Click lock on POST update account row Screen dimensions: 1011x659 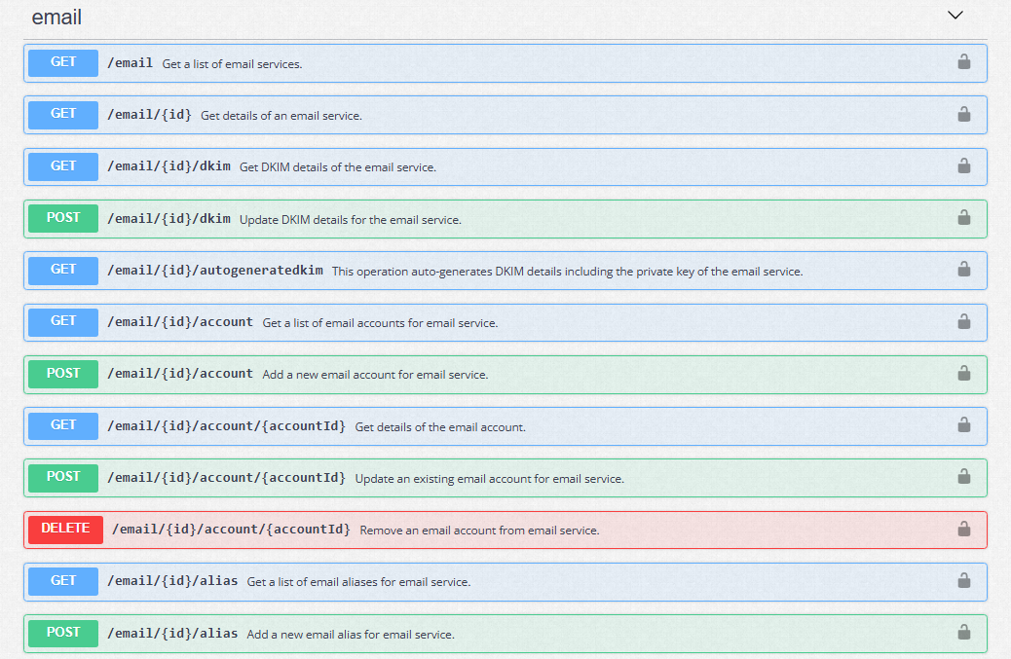point(963,476)
